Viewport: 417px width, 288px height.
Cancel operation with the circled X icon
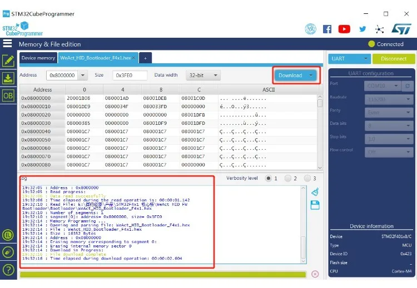(x=315, y=274)
